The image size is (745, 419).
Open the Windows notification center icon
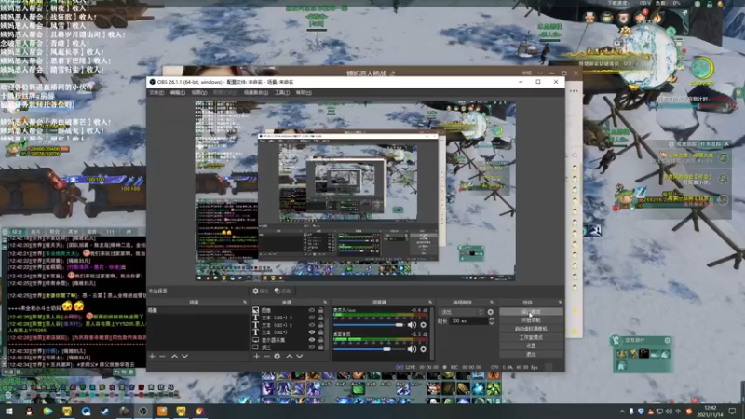pos(732,412)
